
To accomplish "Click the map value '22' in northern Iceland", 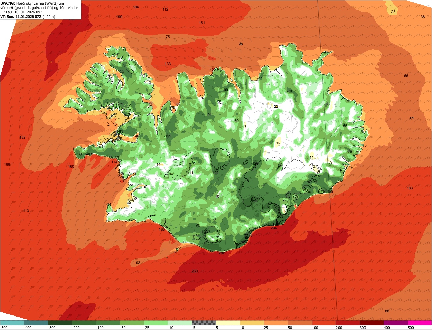I will (276, 106).
